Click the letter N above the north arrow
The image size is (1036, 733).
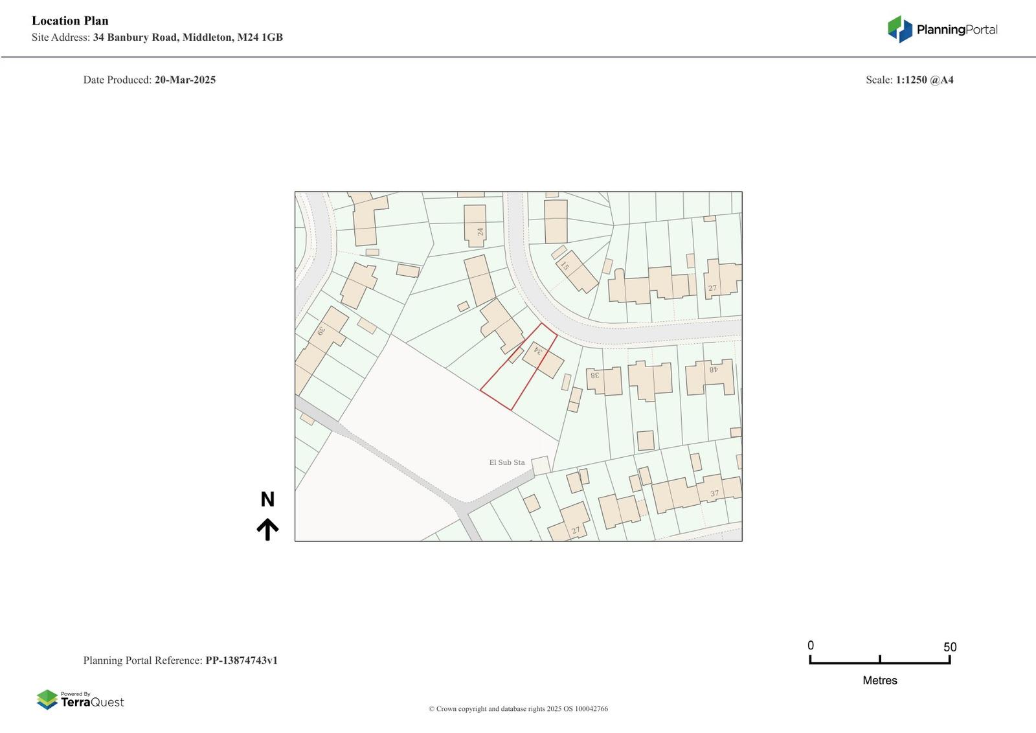267,499
